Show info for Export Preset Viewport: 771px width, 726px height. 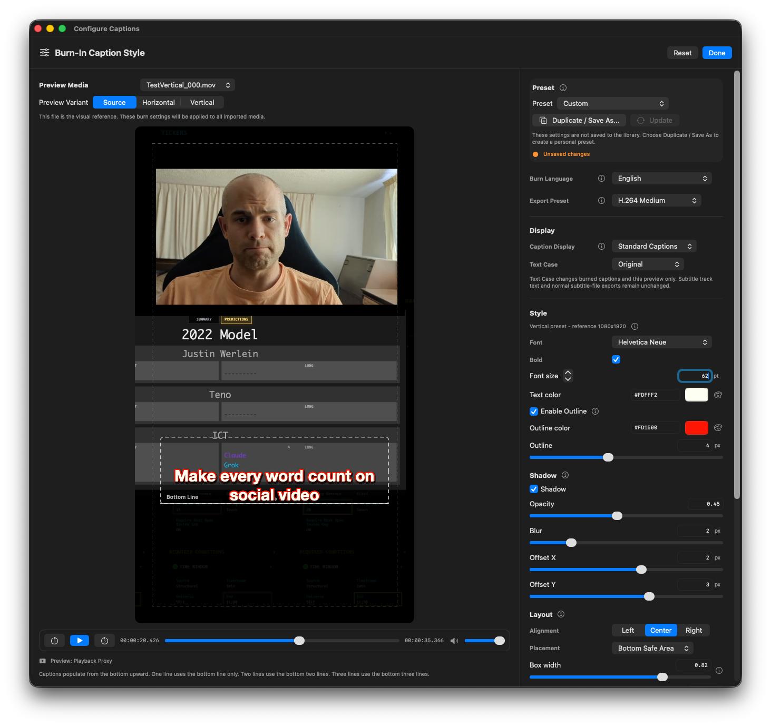pyautogui.click(x=601, y=201)
